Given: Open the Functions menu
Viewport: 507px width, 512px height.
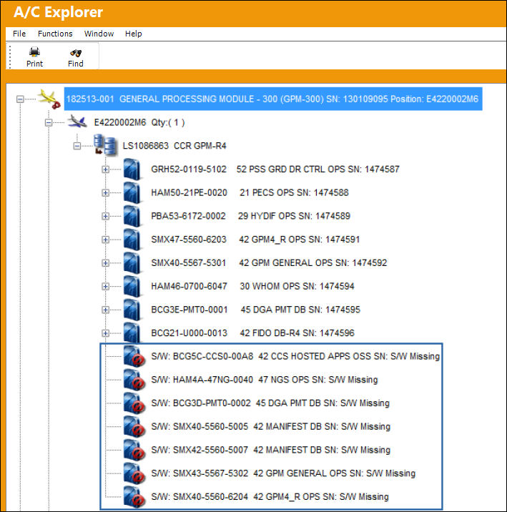Looking at the screenshot, I should click(55, 34).
